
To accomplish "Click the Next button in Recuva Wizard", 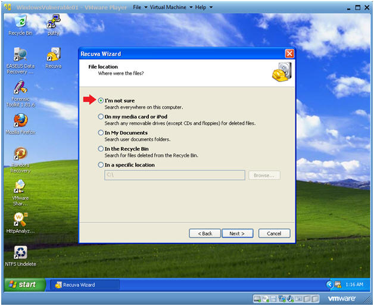I will click(238, 233).
